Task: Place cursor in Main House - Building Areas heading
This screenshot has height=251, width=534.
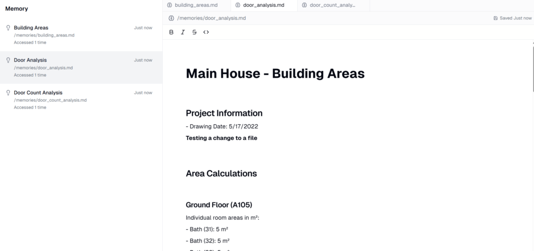Action: (x=275, y=74)
